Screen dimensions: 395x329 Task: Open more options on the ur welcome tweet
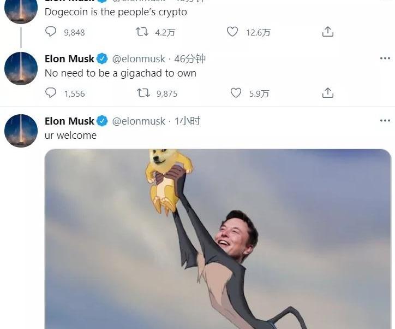tap(385, 121)
